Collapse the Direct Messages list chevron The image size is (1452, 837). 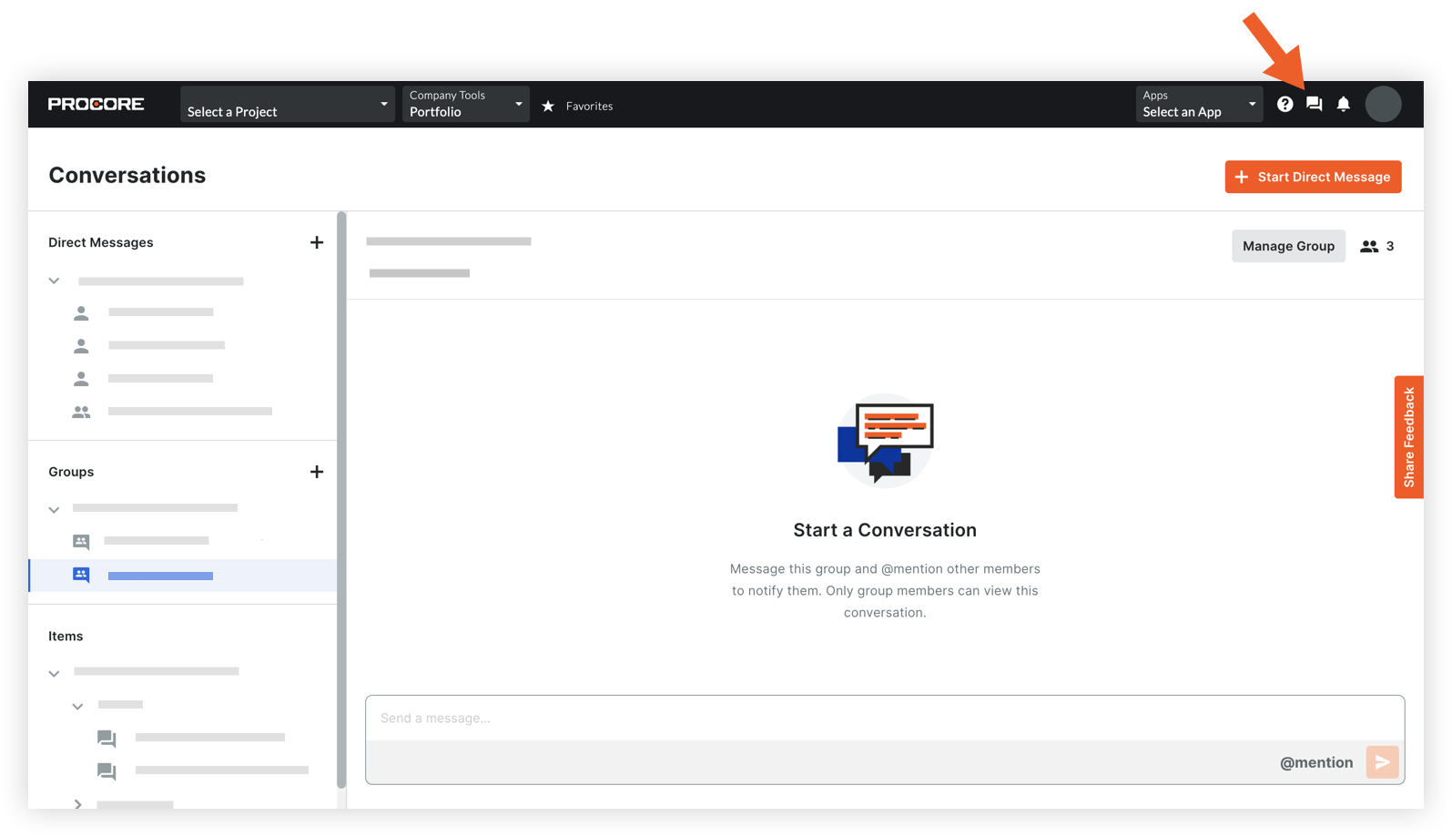pyautogui.click(x=55, y=281)
